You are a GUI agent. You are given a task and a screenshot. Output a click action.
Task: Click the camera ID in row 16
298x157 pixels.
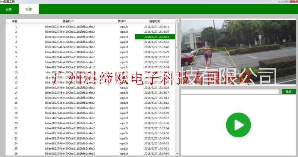pos(70,103)
